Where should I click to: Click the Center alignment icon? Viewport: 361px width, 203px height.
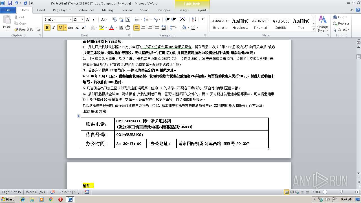tap(143, 28)
